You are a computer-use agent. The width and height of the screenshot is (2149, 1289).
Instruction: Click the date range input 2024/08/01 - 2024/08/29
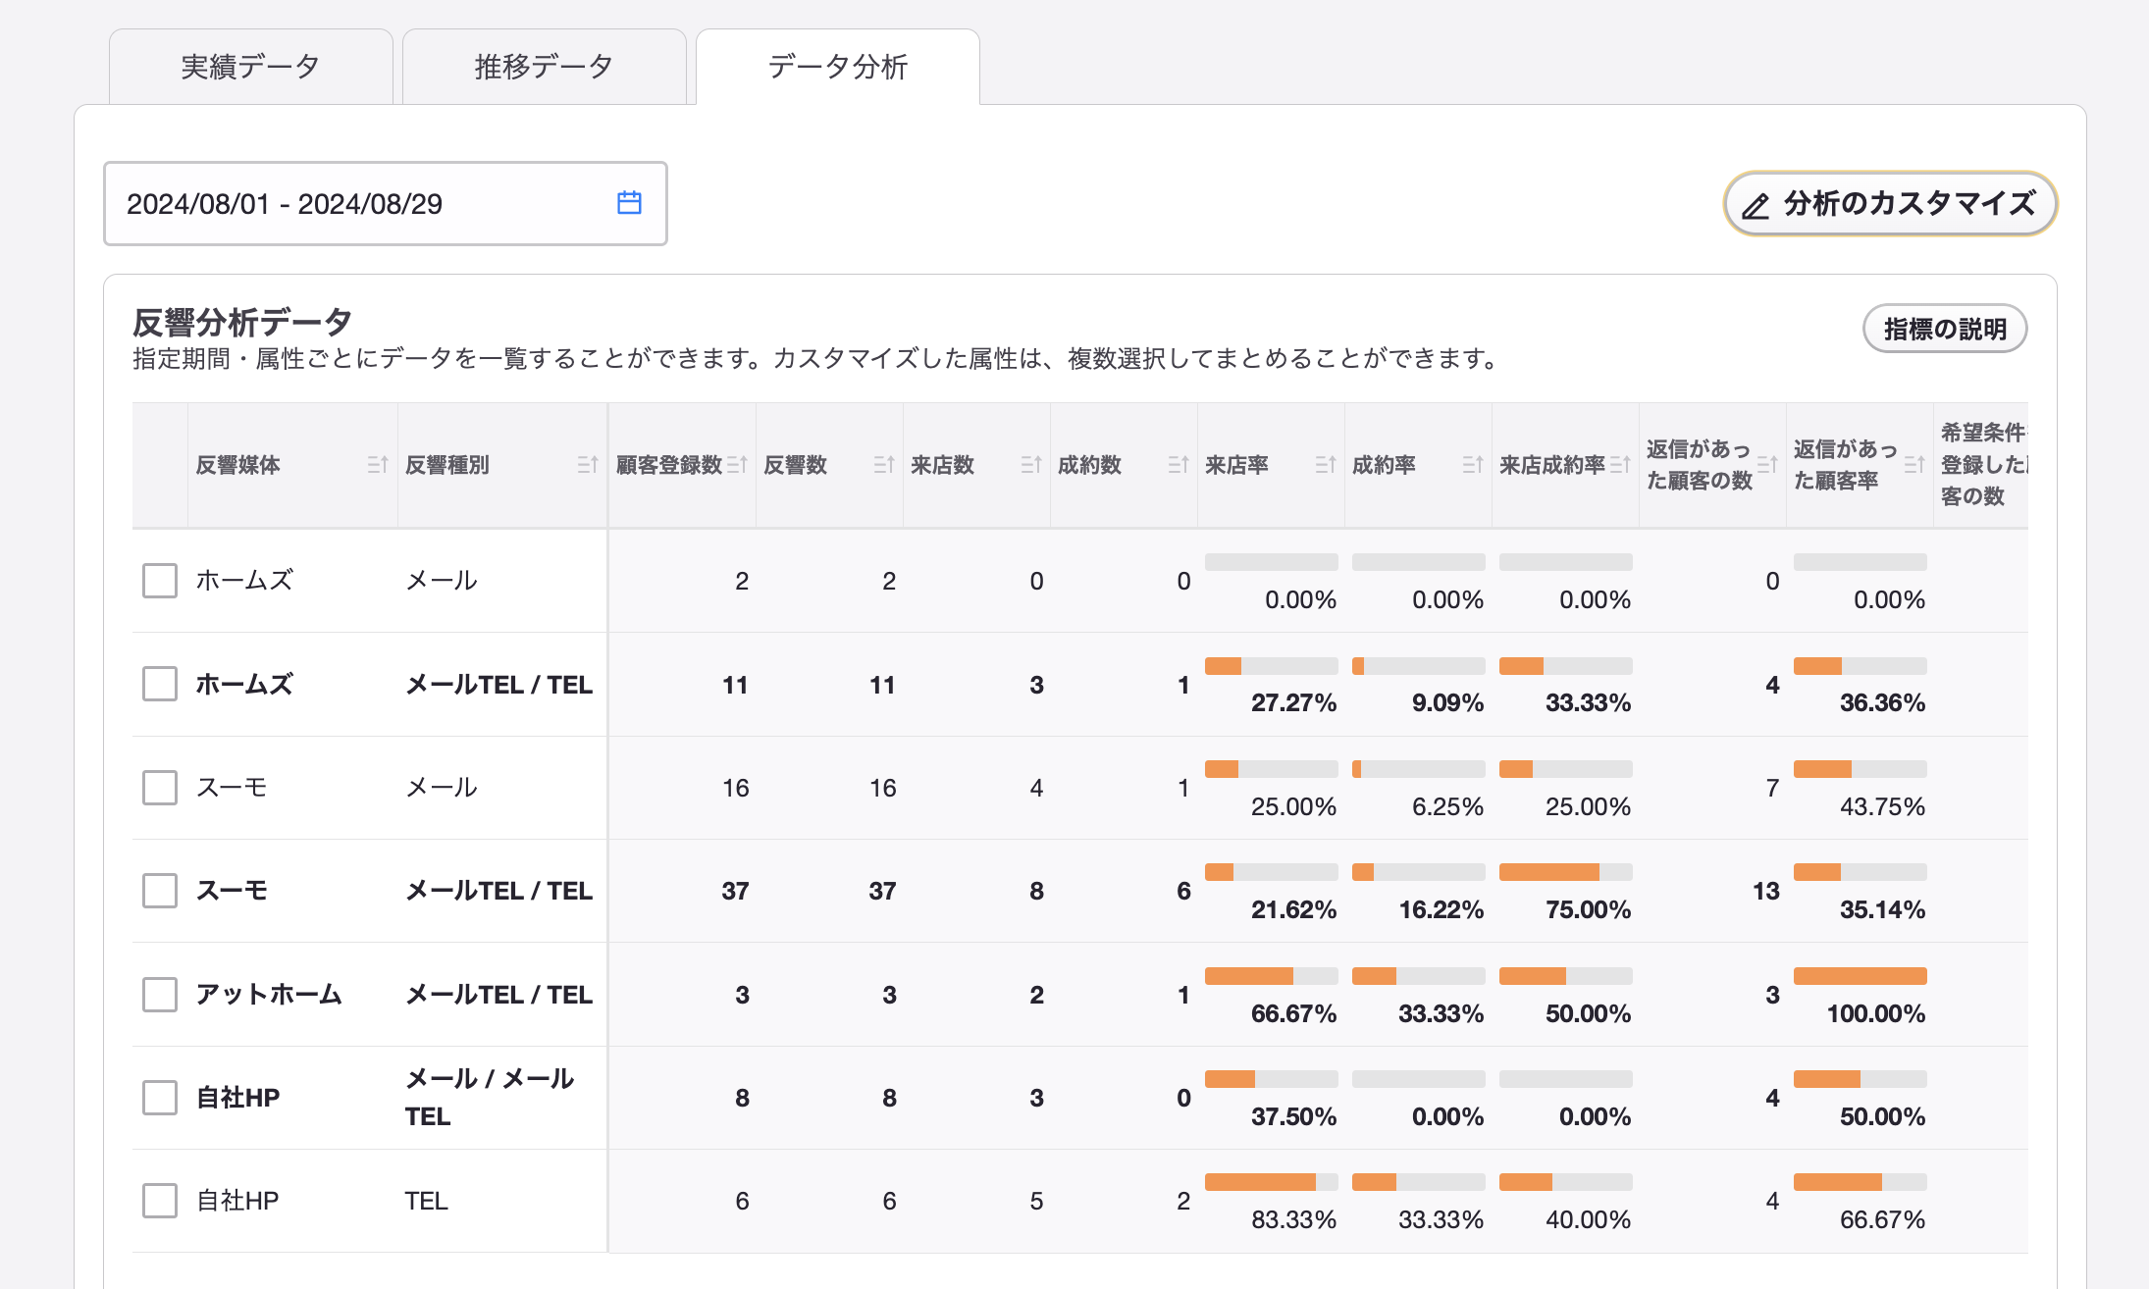386,203
